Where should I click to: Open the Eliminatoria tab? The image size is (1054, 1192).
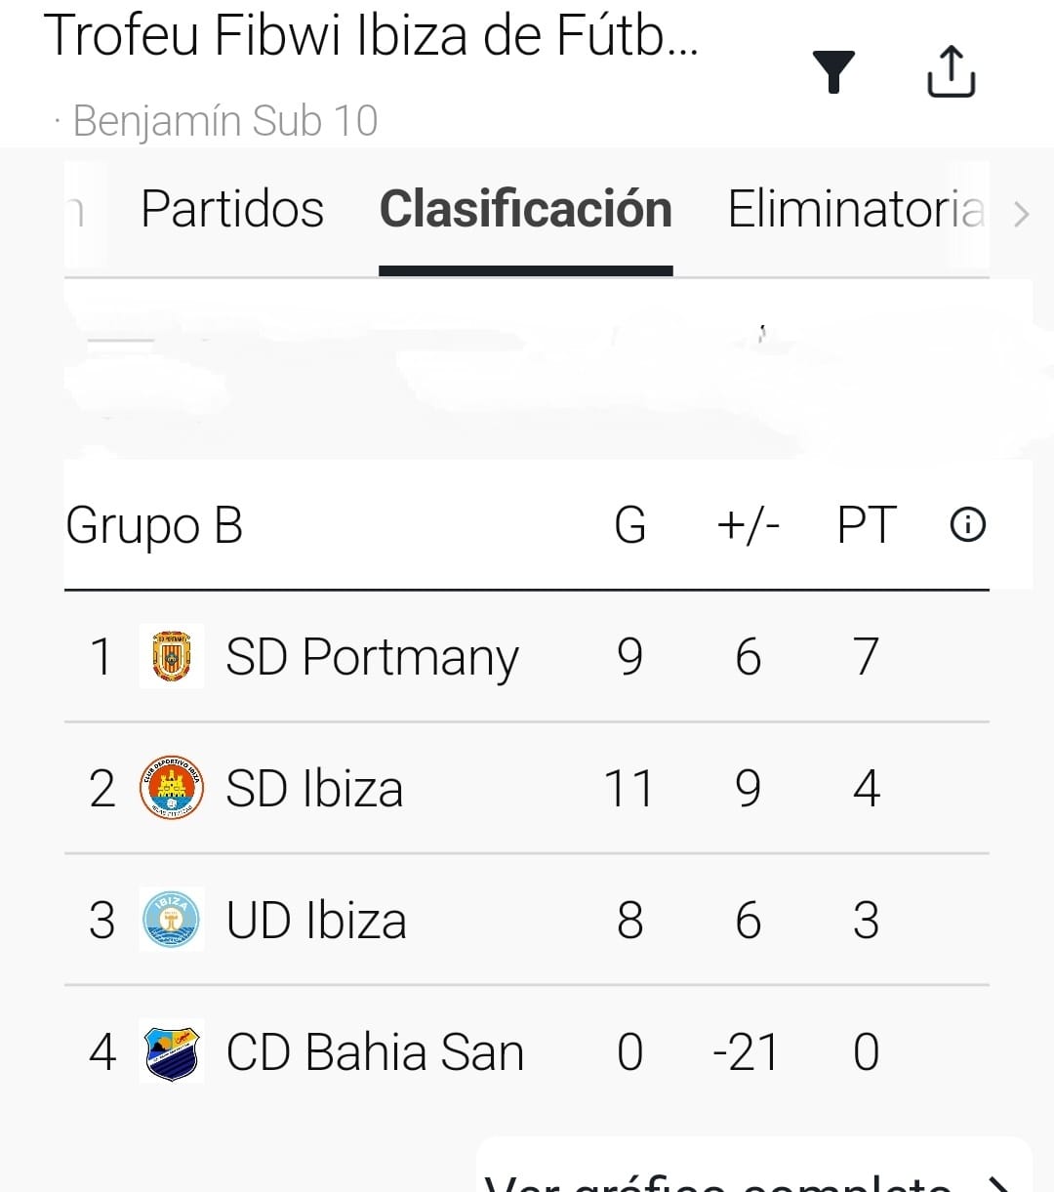click(856, 210)
